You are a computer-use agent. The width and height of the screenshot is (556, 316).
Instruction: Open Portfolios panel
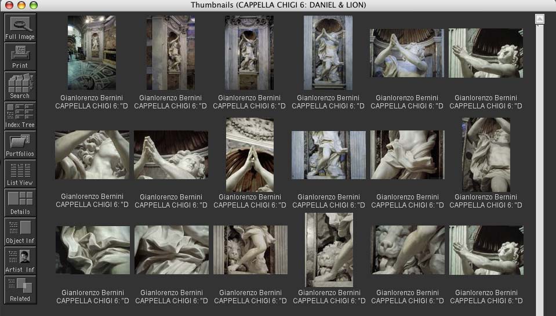[x=20, y=144]
